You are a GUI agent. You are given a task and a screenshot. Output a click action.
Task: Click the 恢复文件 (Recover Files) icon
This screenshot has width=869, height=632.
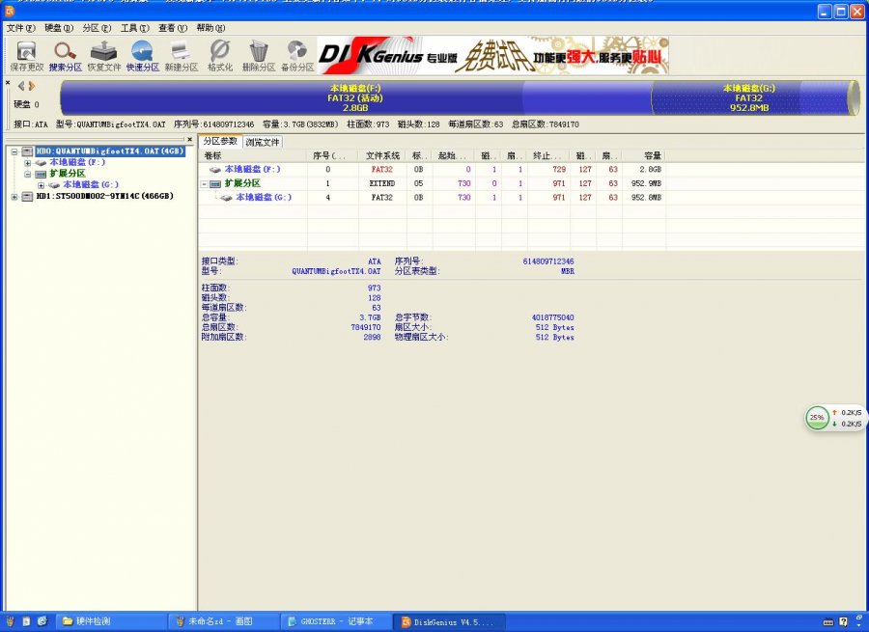pyautogui.click(x=104, y=56)
